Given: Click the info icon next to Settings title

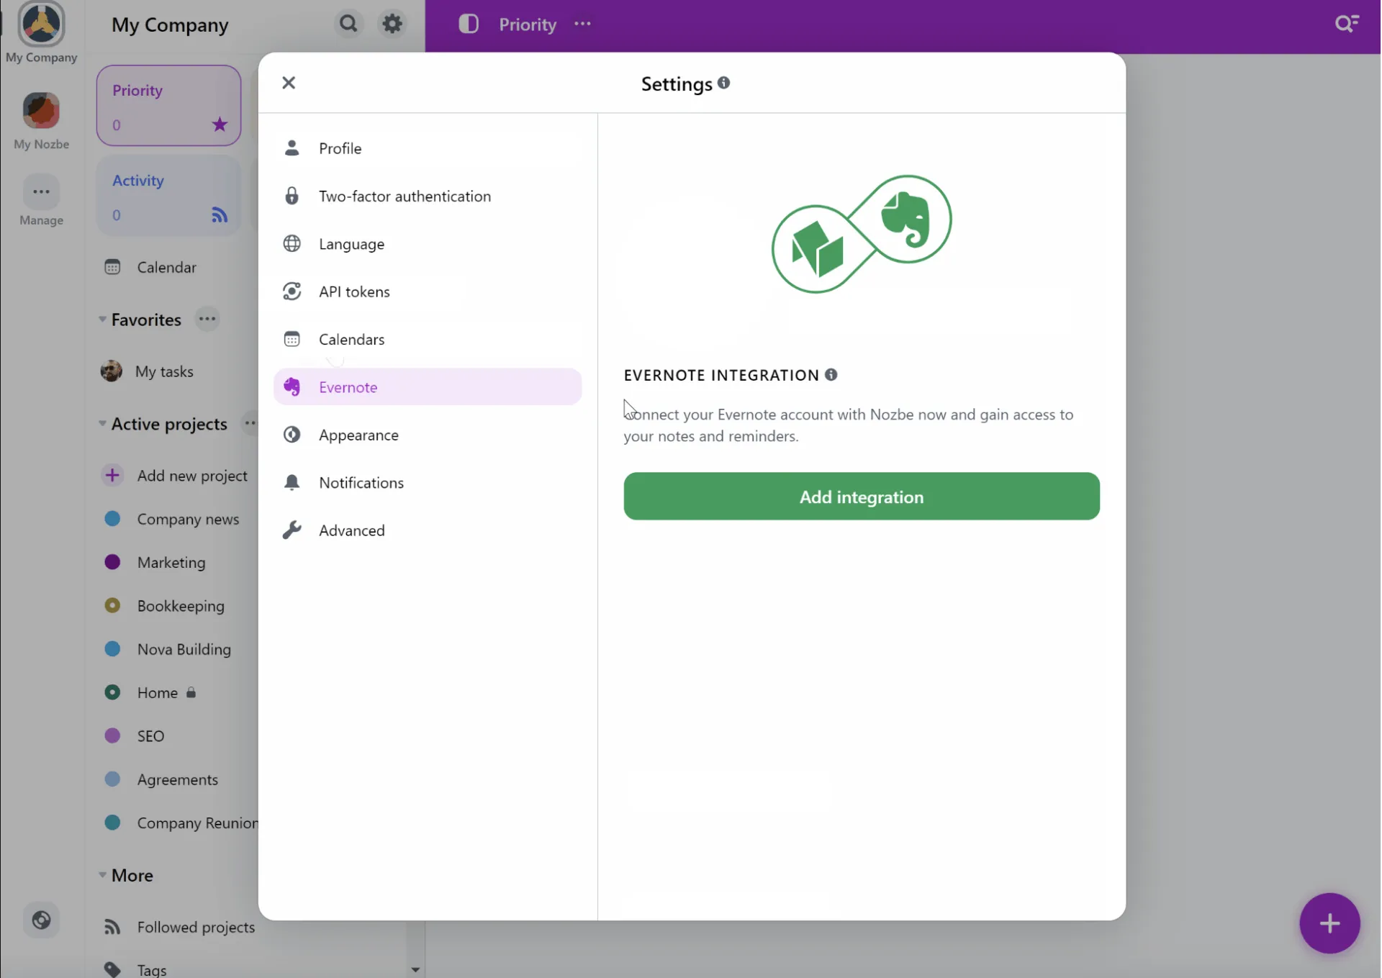Looking at the screenshot, I should pyautogui.click(x=724, y=83).
